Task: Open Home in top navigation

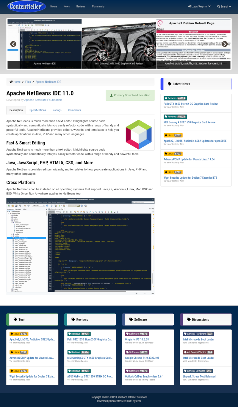Action: tap(54, 6)
